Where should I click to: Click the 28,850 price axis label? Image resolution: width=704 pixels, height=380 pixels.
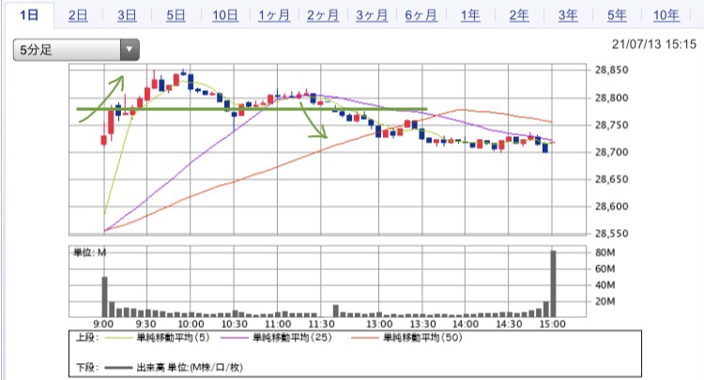click(611, 70)
